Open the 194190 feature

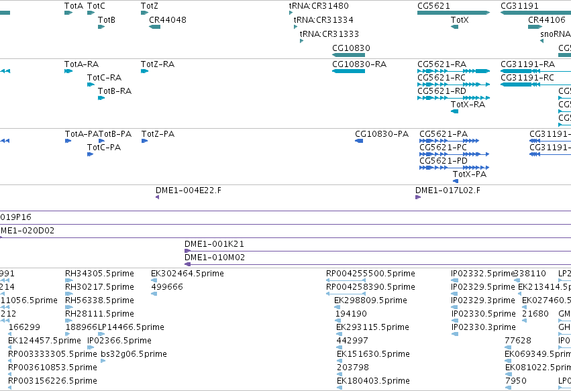coord(338,321)
